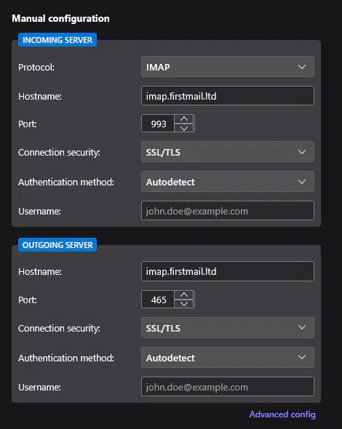Click the outgoing server Hostname field
The width and height of the screenshot is (342, 429).
tap(228, 271)
